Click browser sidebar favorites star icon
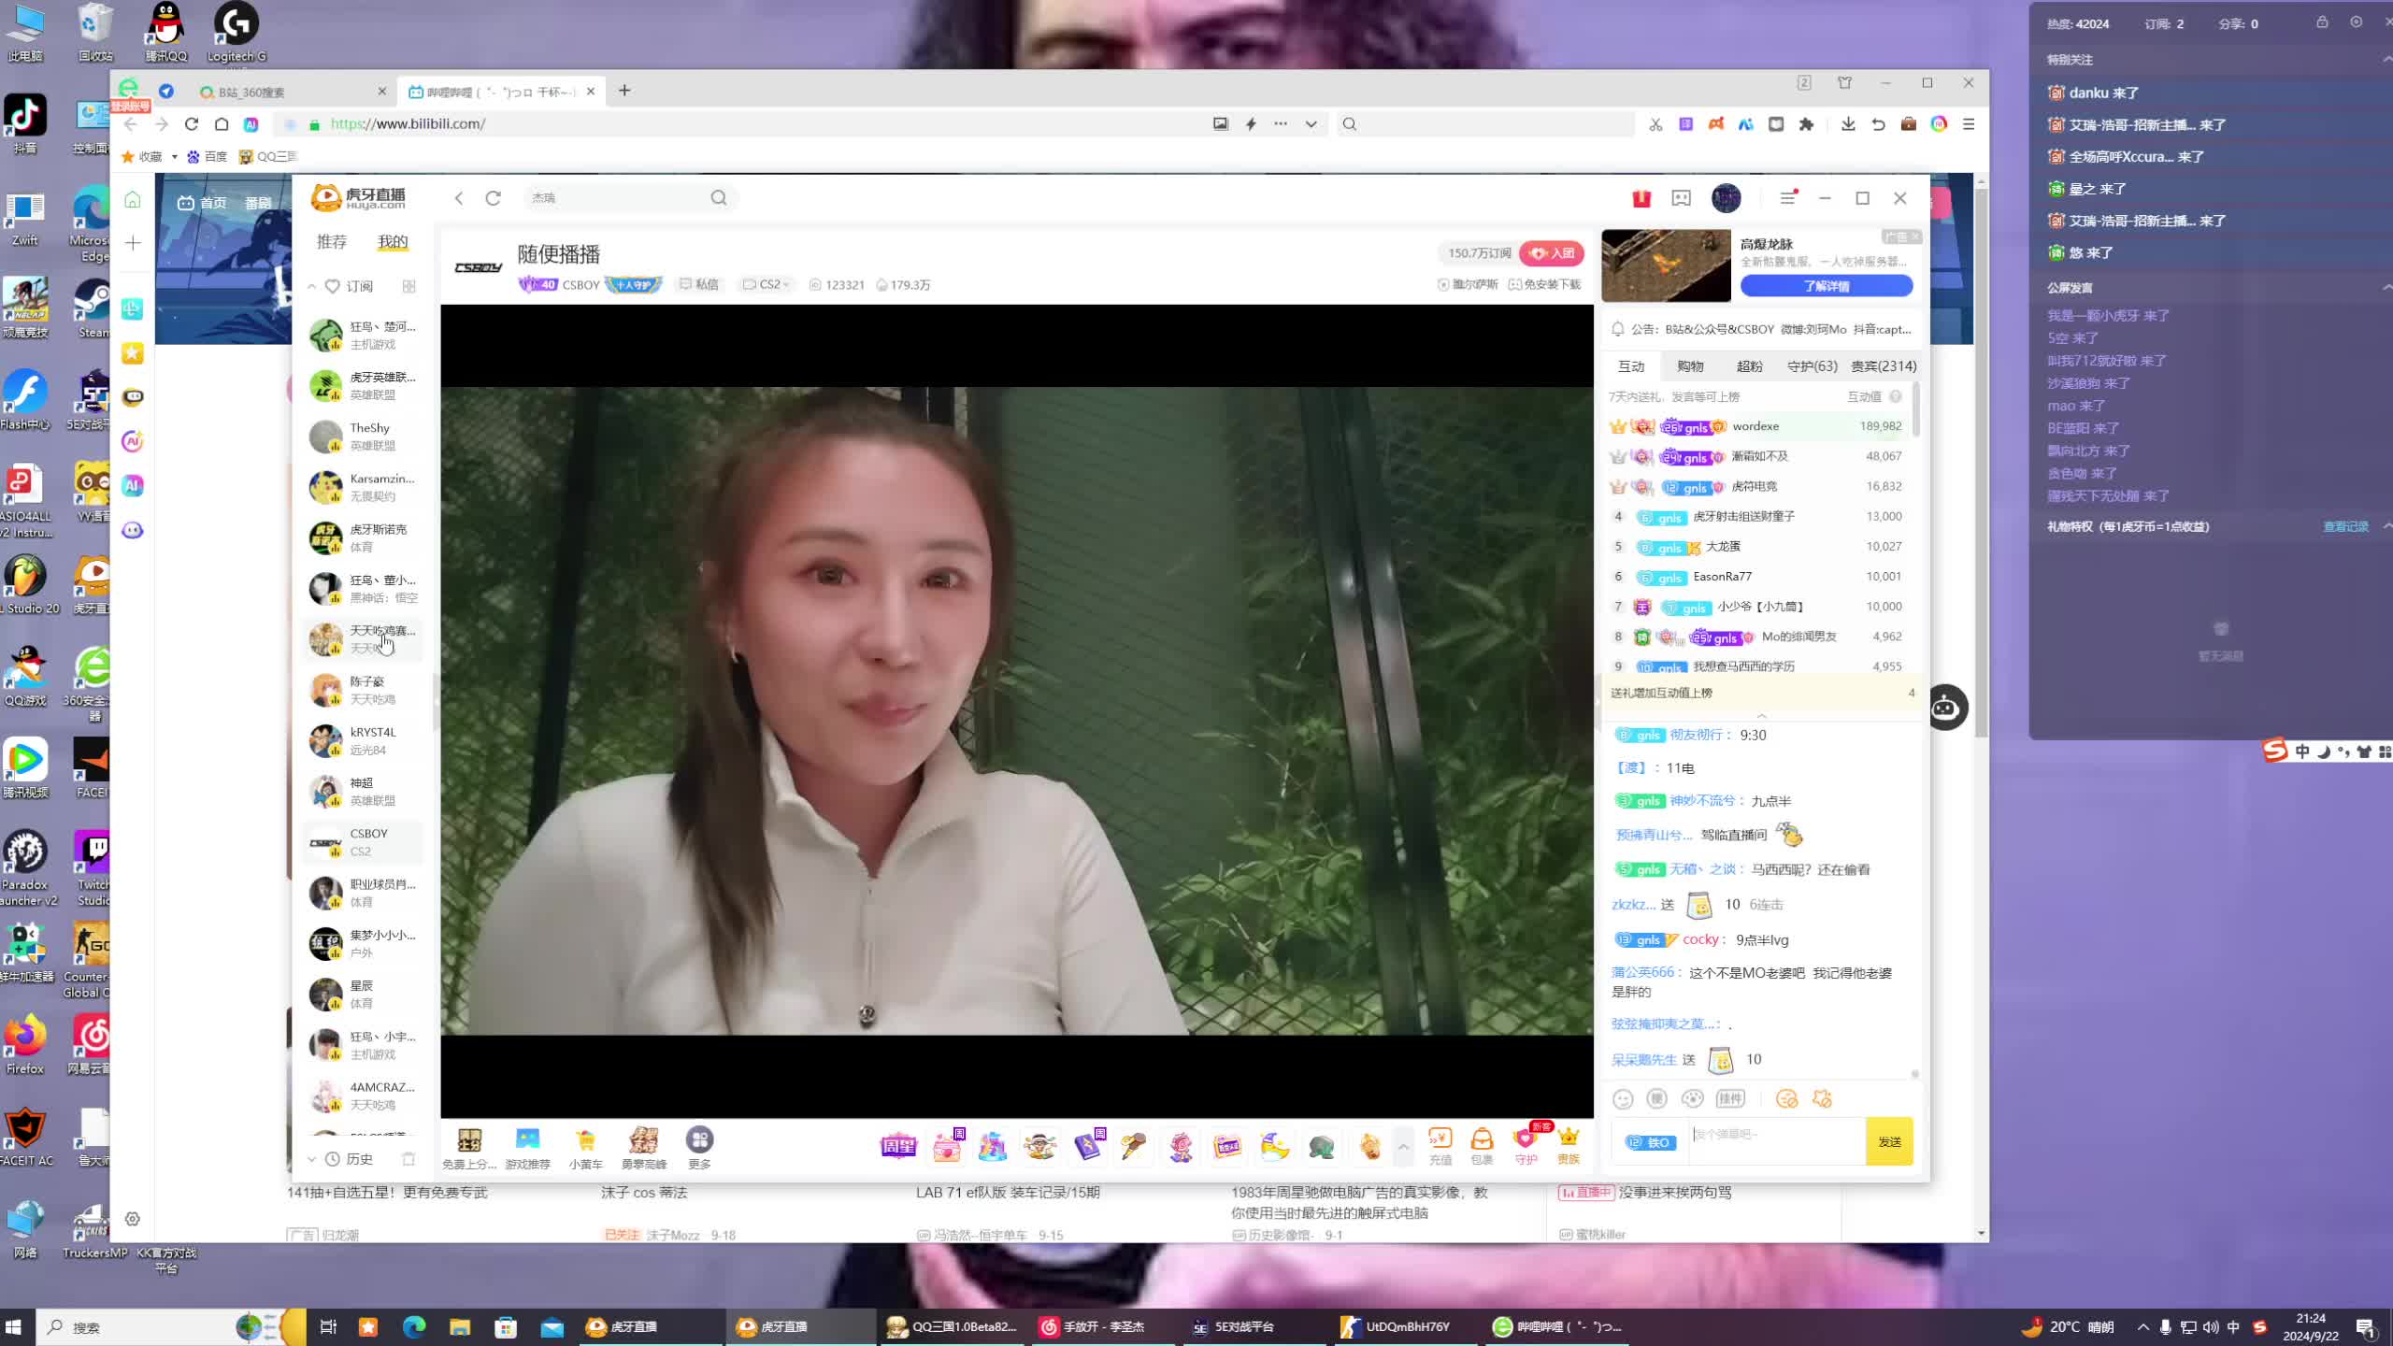The image size is (2393, 1346). (133, 353)
